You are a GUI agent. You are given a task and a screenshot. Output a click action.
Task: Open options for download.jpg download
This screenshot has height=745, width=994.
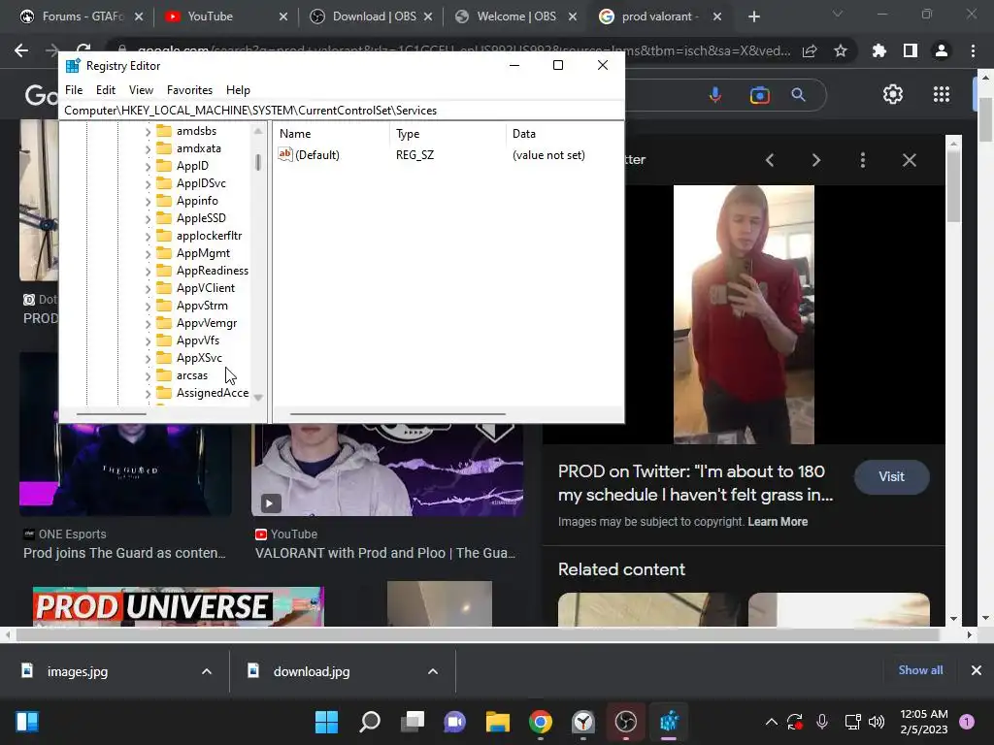pyautogui.click(x=433, y=671)
